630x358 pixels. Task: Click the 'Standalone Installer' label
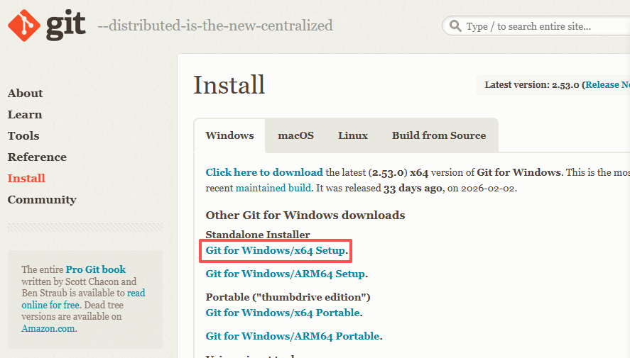258,235
